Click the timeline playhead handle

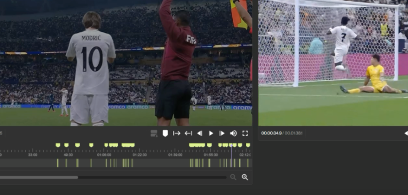(231, 145)
